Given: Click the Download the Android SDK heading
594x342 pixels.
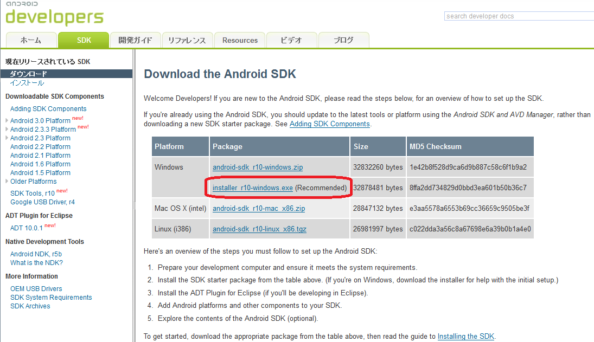Looking at the screenshot, I should (220, 74).
